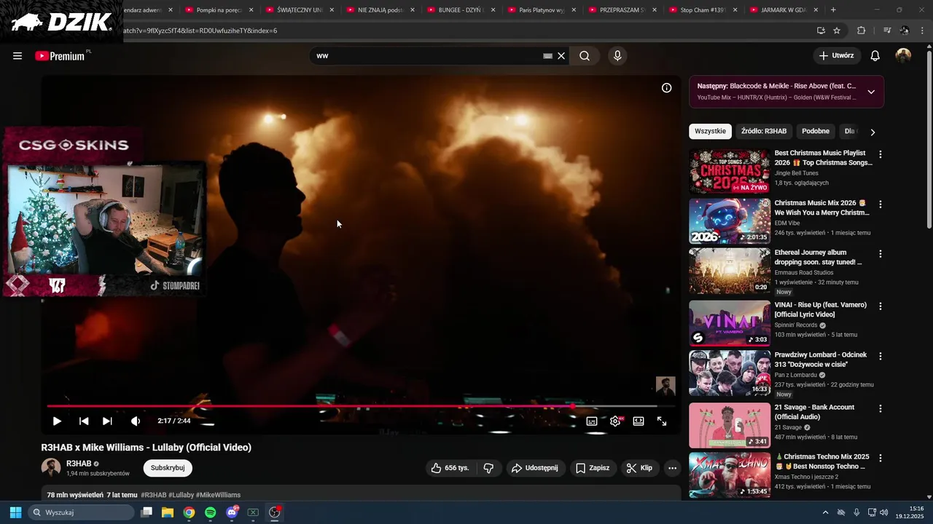Select the Źródło: R3HAB chip
Screen dimensions: 933x524
coord(764,131)
